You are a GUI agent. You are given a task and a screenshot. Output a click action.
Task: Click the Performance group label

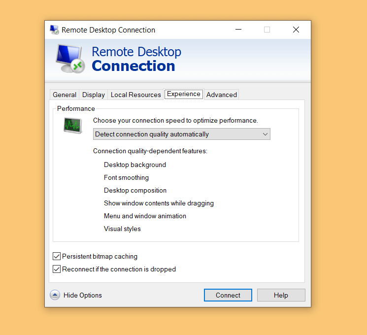[x=76, y=108]
